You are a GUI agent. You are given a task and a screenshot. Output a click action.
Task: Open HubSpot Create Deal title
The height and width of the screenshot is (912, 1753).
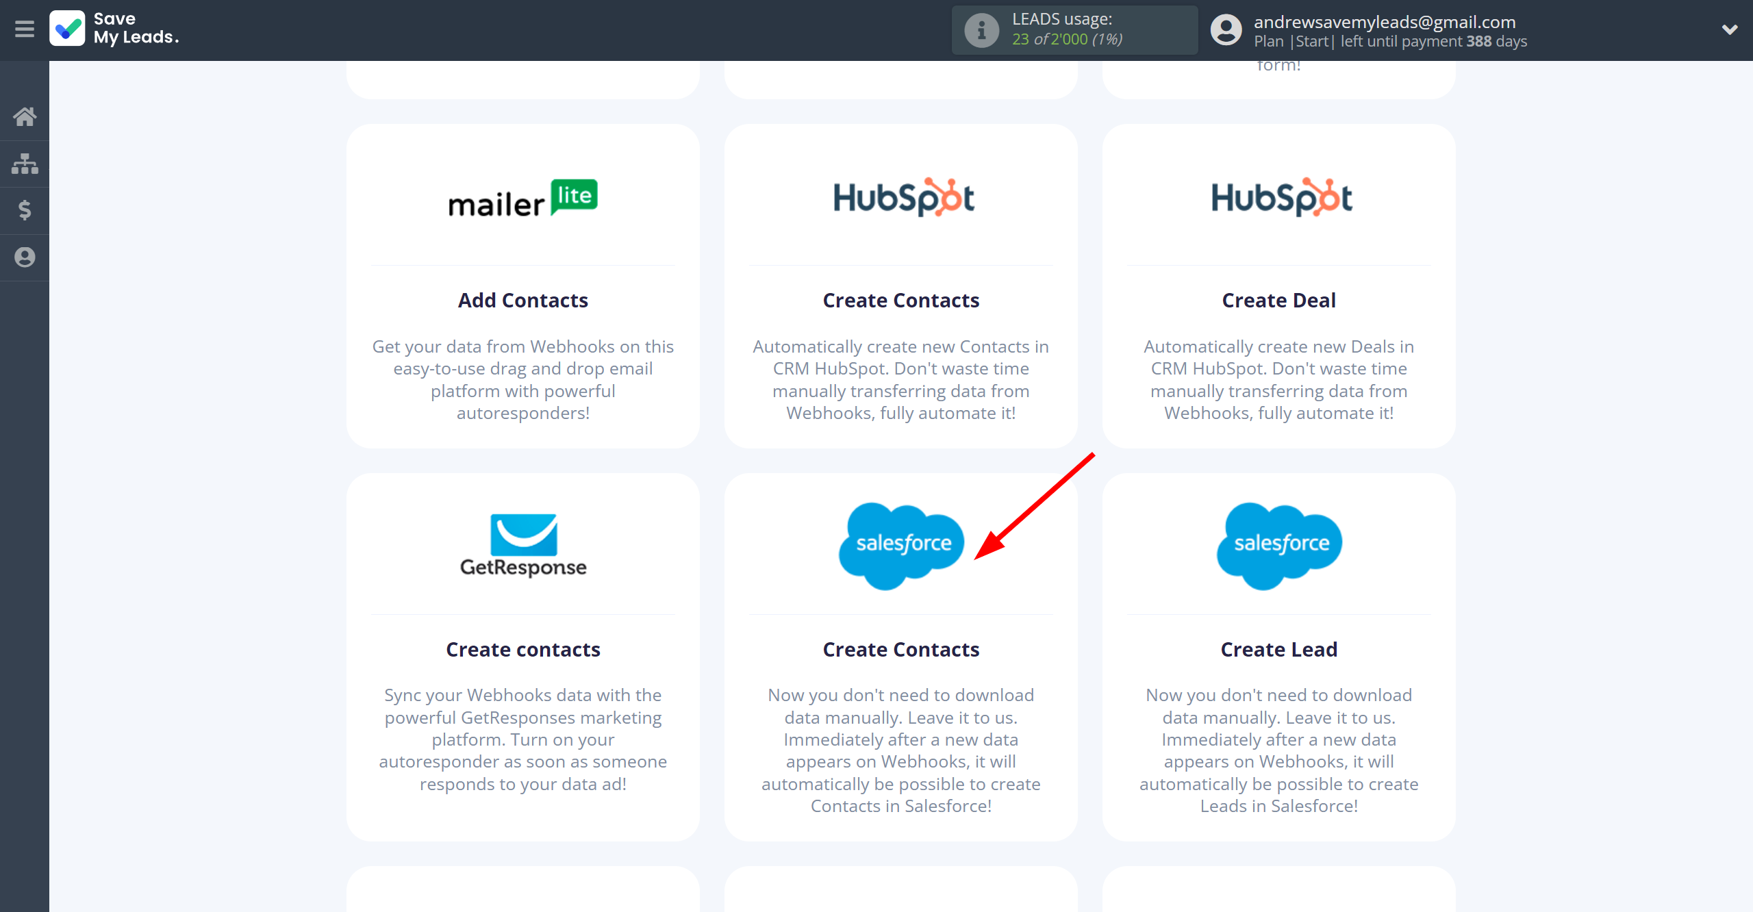pyautogui.click(x=1279, y=301)
